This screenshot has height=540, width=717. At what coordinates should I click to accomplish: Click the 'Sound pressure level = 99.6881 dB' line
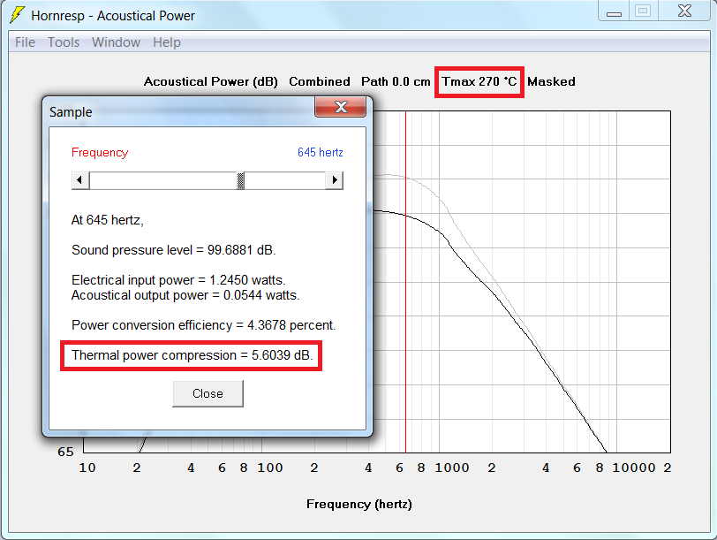(173, 250)
